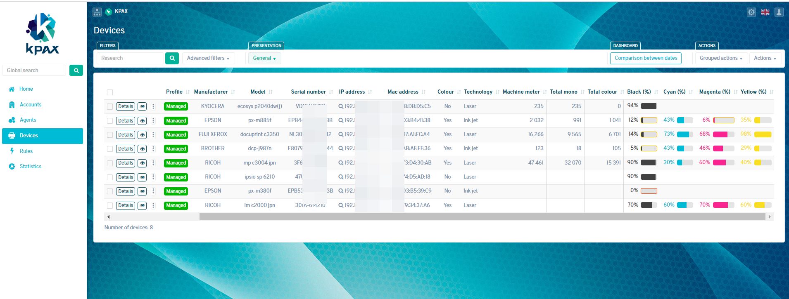
Task: Sort by Manufacturer column arrows
Action: click(233, 92)
